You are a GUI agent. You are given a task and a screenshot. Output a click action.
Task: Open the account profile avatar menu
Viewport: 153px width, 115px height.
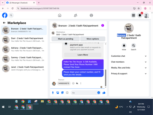pos(146,15)
